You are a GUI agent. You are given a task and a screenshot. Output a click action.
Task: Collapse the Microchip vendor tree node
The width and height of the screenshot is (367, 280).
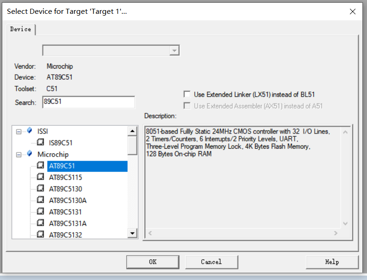(x=19, y=155)
